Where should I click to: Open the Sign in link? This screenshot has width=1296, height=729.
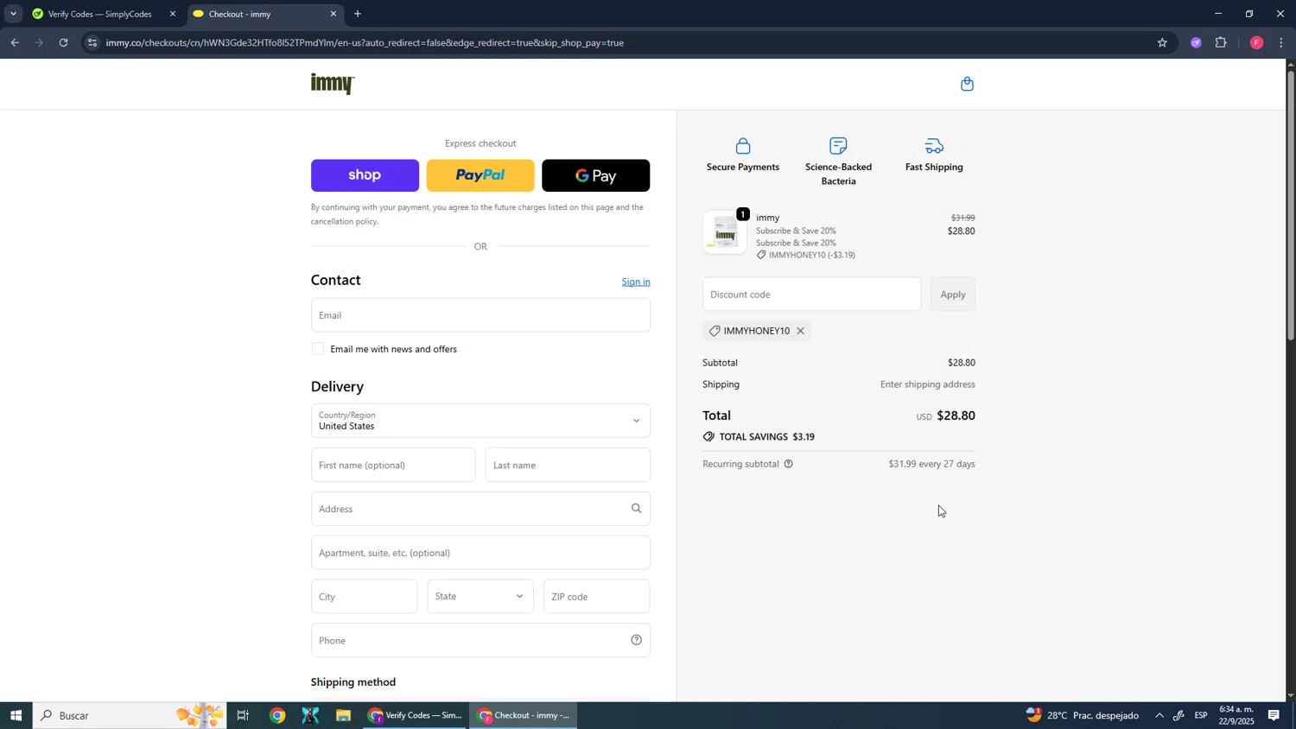pos(636,282)
